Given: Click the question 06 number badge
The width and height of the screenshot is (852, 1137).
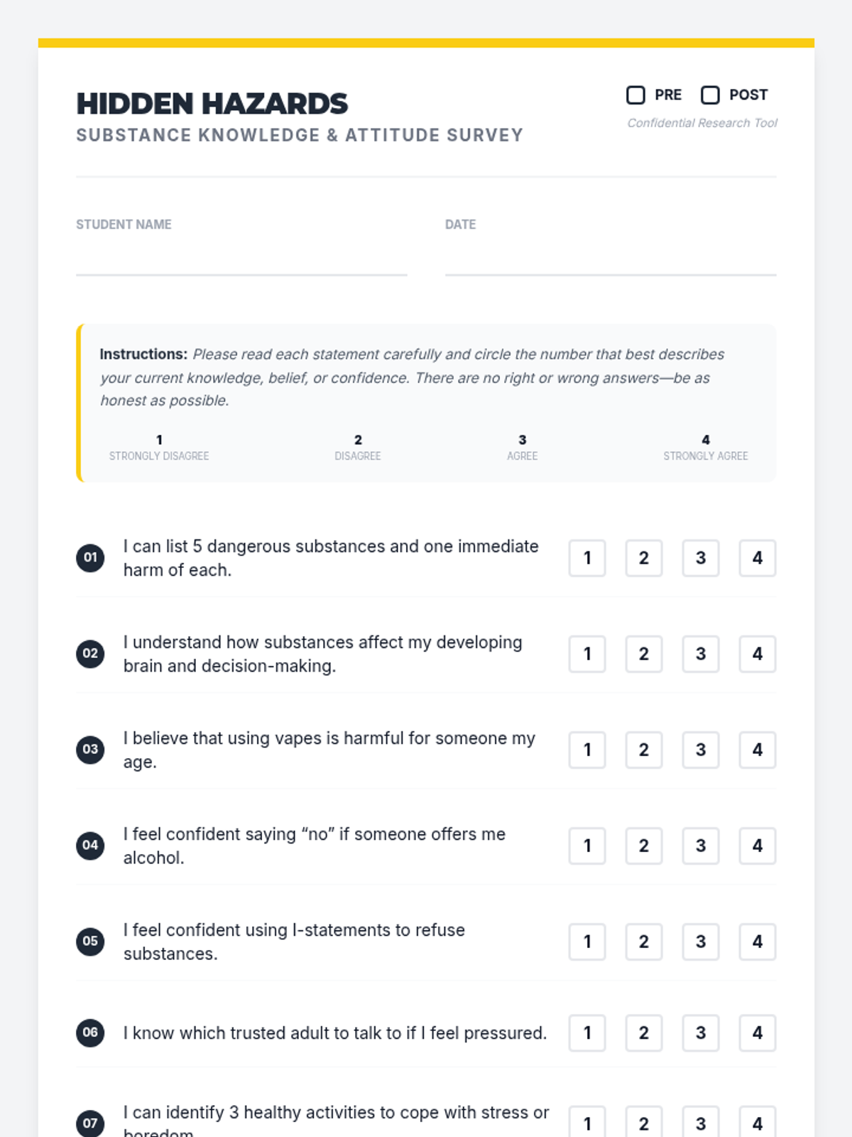Looking at the screenshot, I should [x=90, y=1033].
